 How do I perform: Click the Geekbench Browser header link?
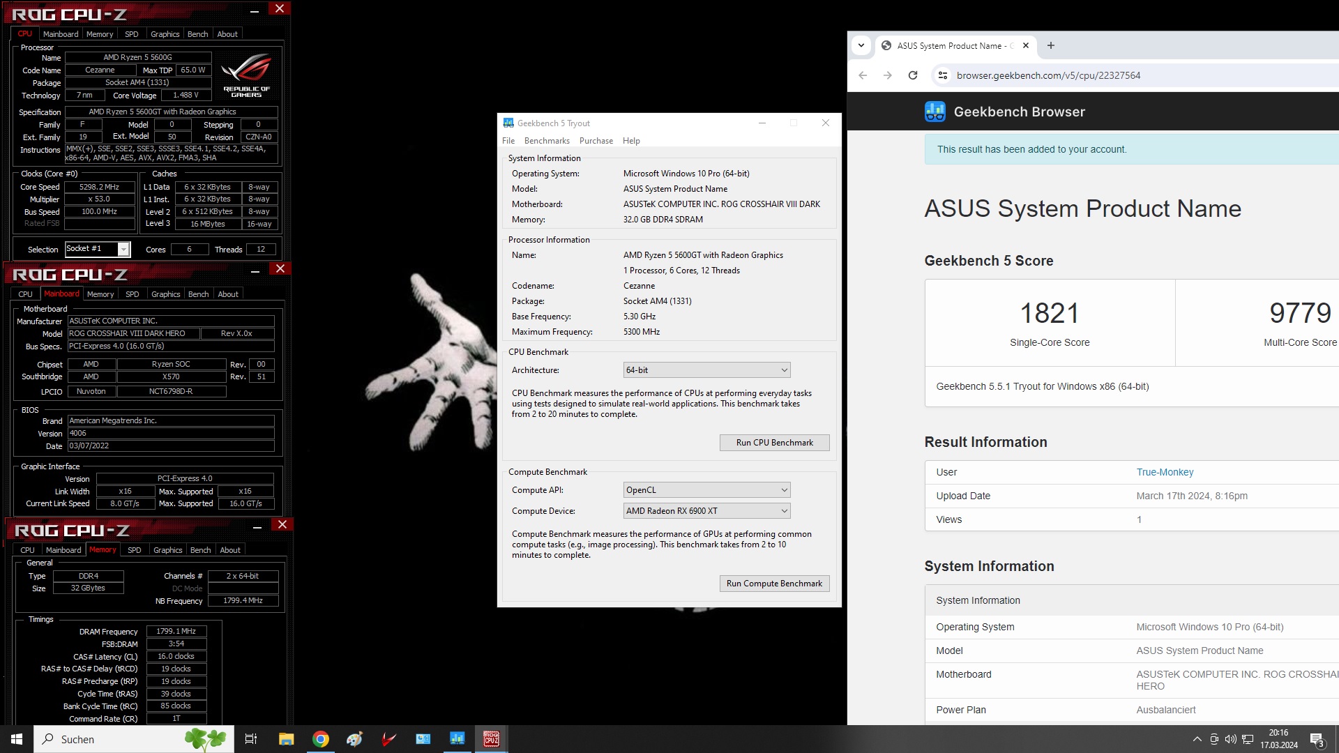(x=1019, y=112)
